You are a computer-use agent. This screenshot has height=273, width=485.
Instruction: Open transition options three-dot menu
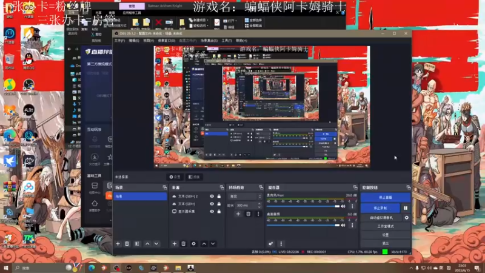[x=258, y=214]
